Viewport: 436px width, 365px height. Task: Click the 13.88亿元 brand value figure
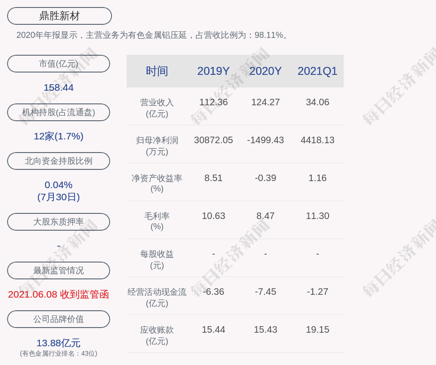pyautogui.click(x=59, y=343)
